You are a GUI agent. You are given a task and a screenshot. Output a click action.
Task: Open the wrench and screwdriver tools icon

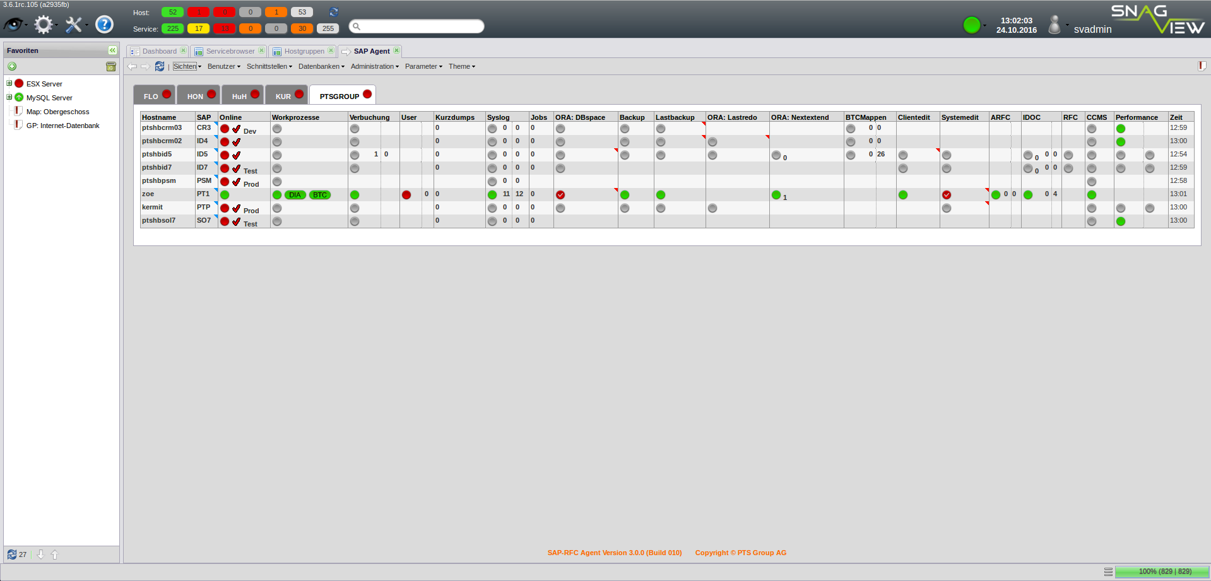[x=74, y=25]
